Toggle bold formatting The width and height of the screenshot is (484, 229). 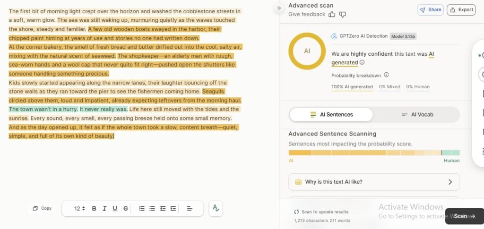point(94,208)
